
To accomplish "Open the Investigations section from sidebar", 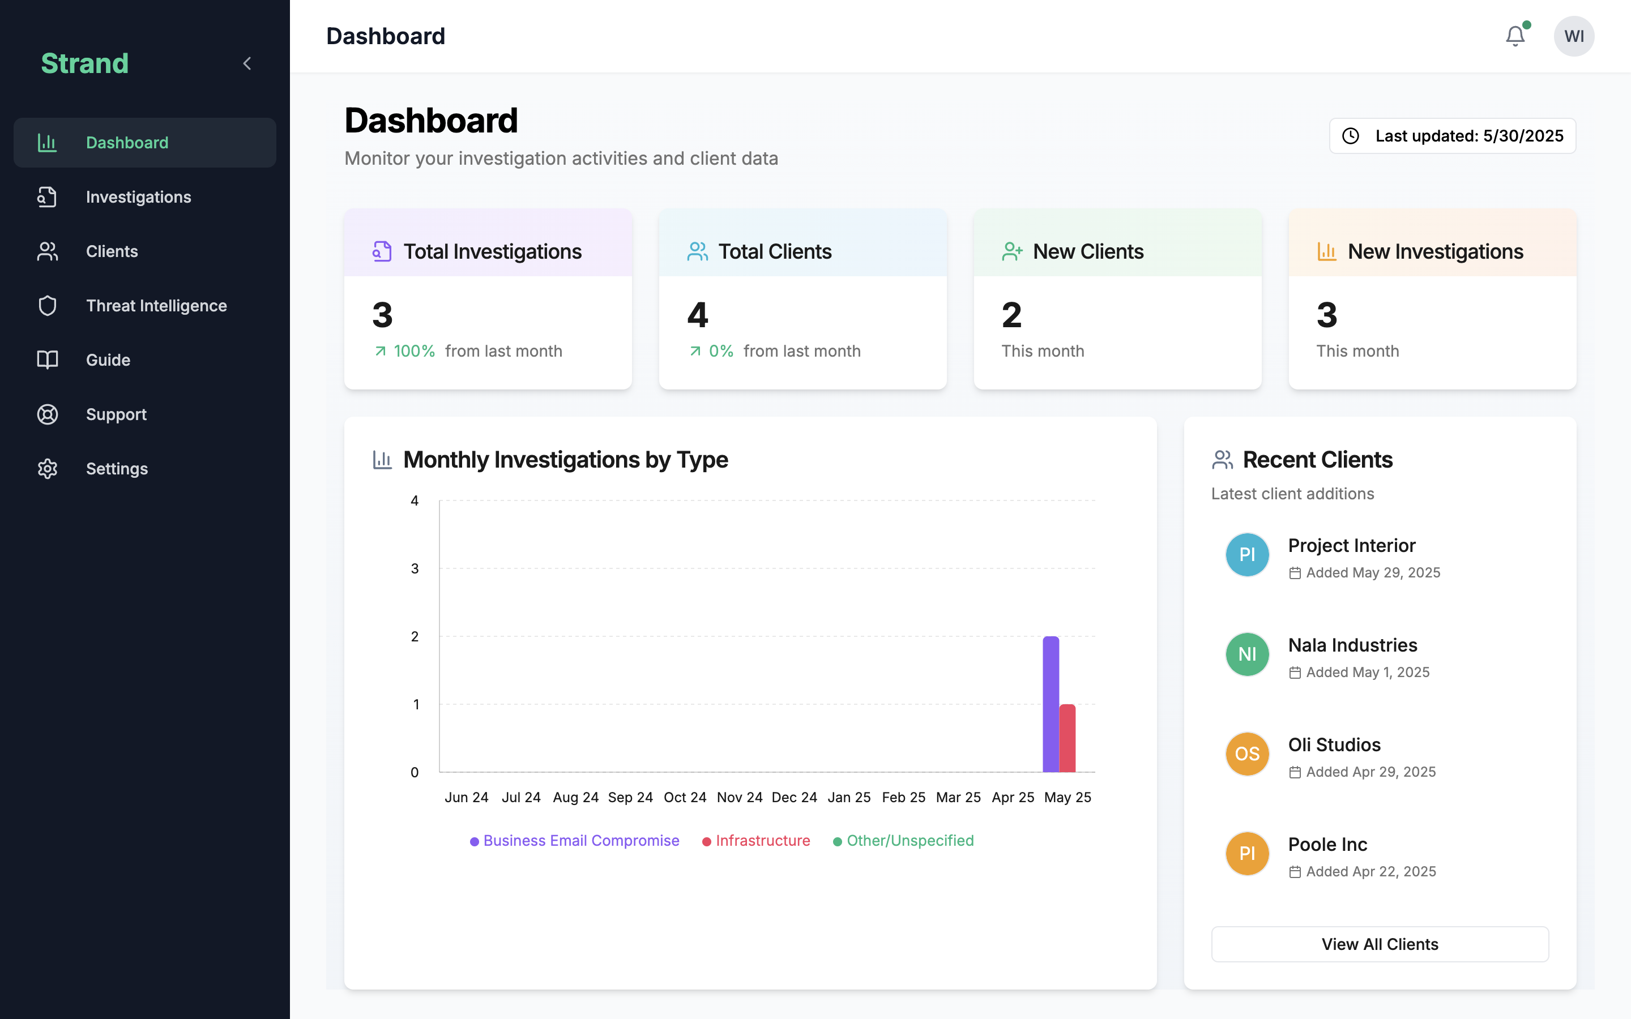I will coord(138,197).
